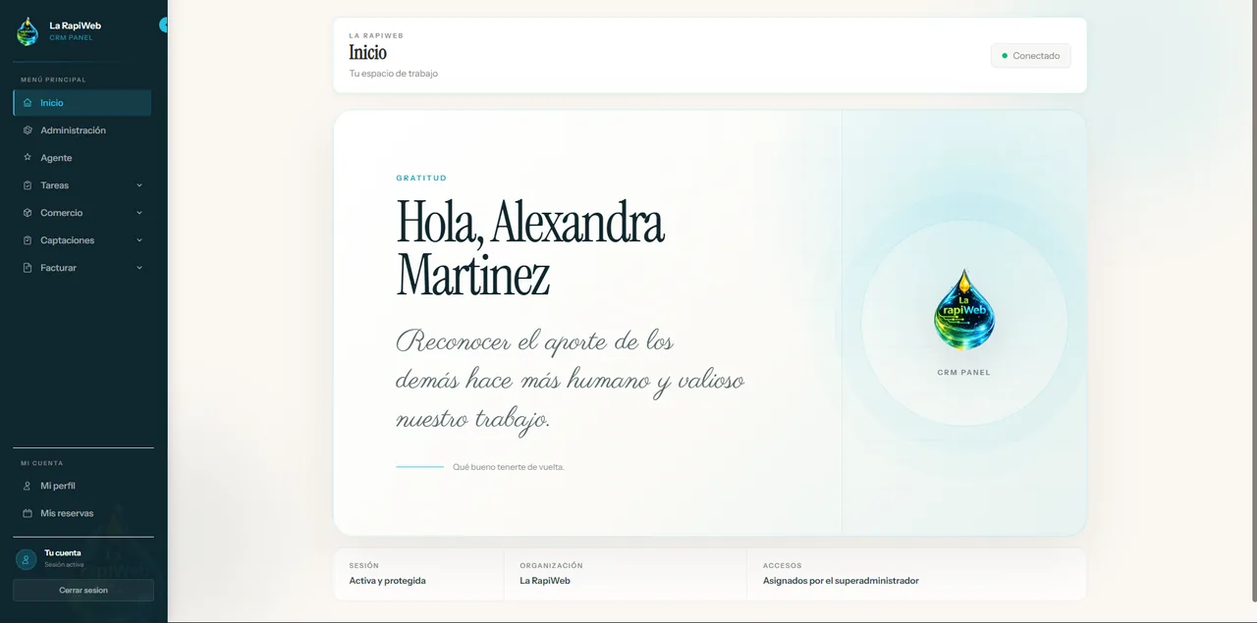Click the Tareas clipboard icon

click(x=27, y=185)
